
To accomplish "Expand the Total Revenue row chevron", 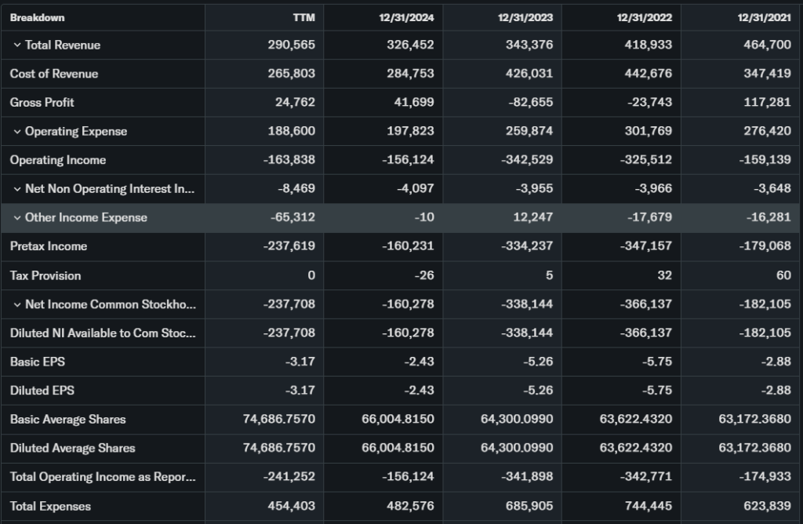I will (16, 45).
